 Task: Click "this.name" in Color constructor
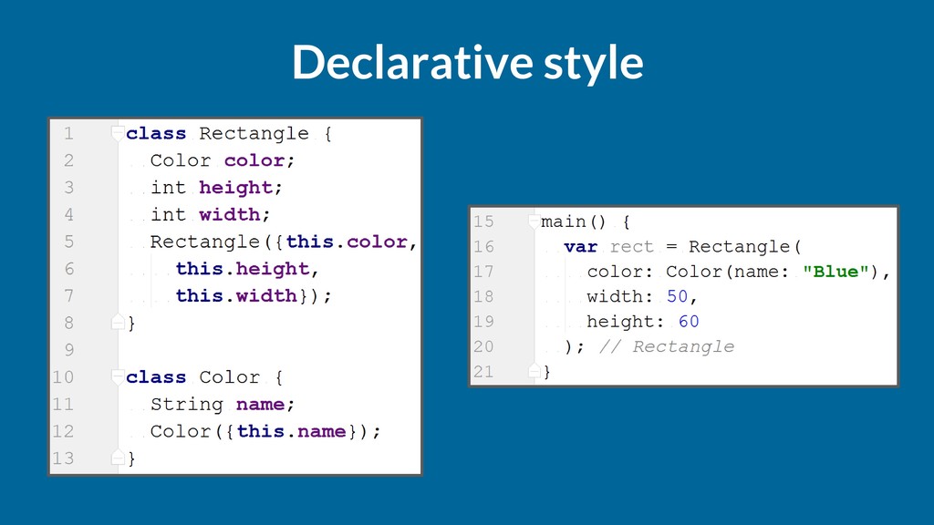(291, 431)
